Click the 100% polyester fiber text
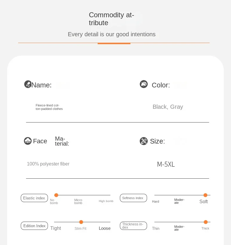The height and width of the screenshot is (245, 231). (x=48, y=164)
